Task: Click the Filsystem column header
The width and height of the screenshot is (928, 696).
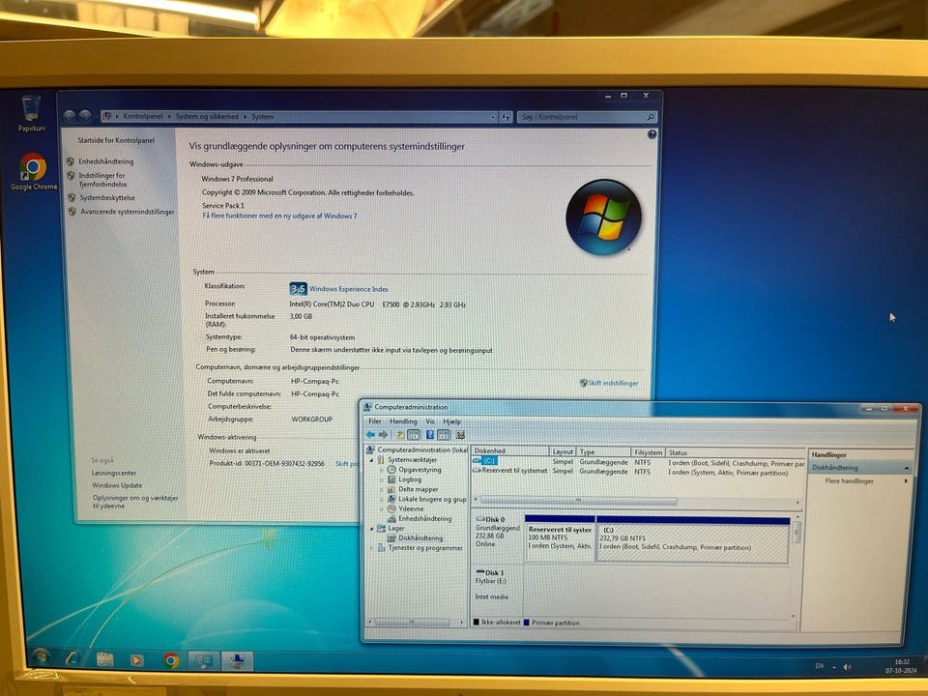Action: click(648, 452)
